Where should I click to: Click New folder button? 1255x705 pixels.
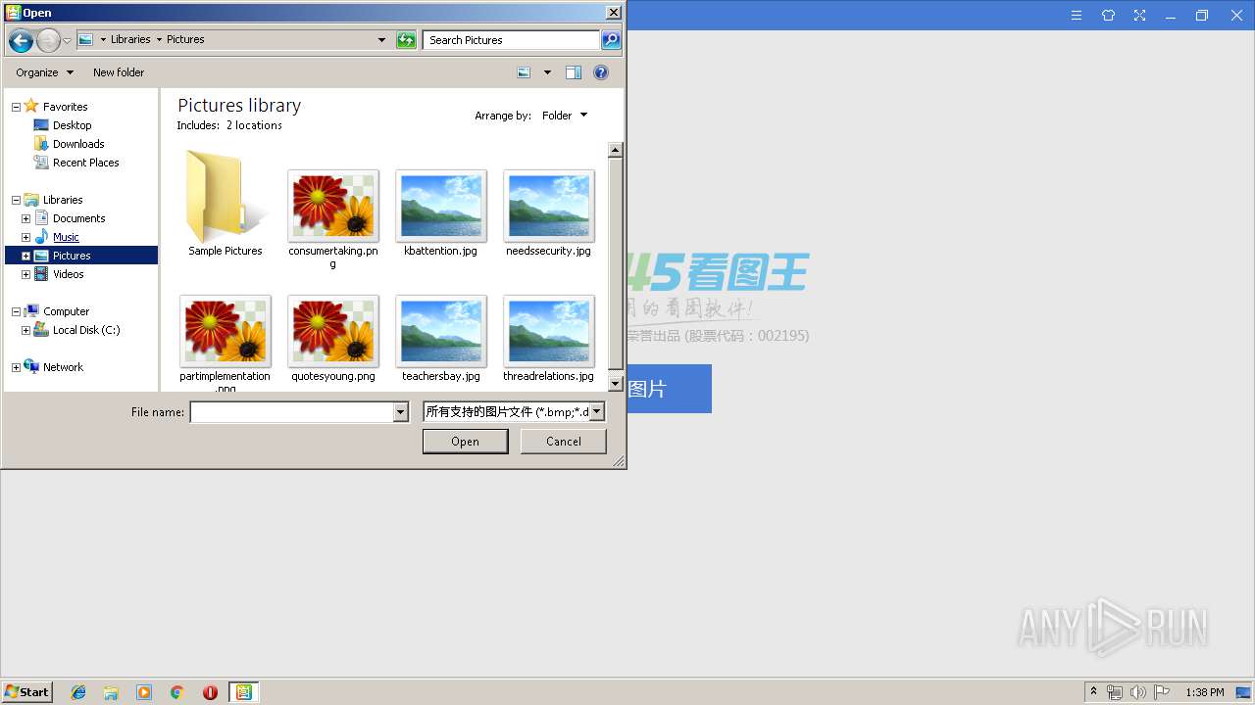click(119, 72)
